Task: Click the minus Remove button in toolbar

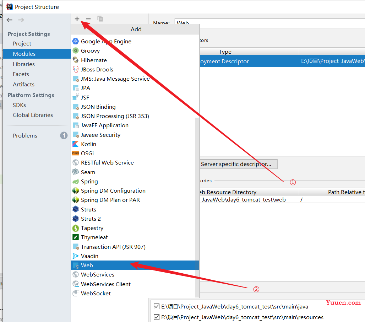Action: (88, 19)
